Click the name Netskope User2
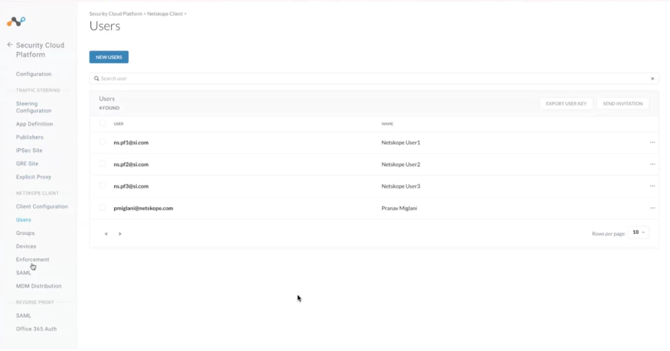670x351 pixels. click(401, 164)
